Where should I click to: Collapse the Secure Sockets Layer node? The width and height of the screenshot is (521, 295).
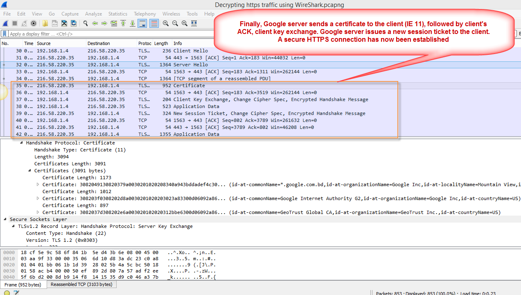[5, 219]
